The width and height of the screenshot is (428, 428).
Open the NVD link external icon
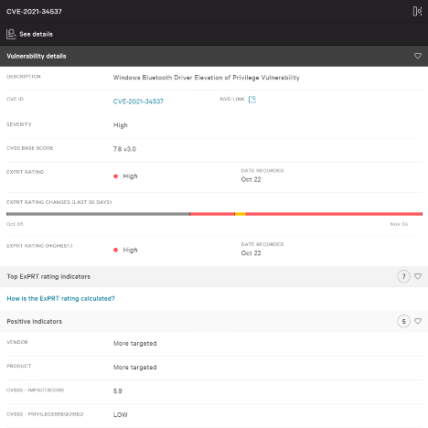[x=252, y=100]
